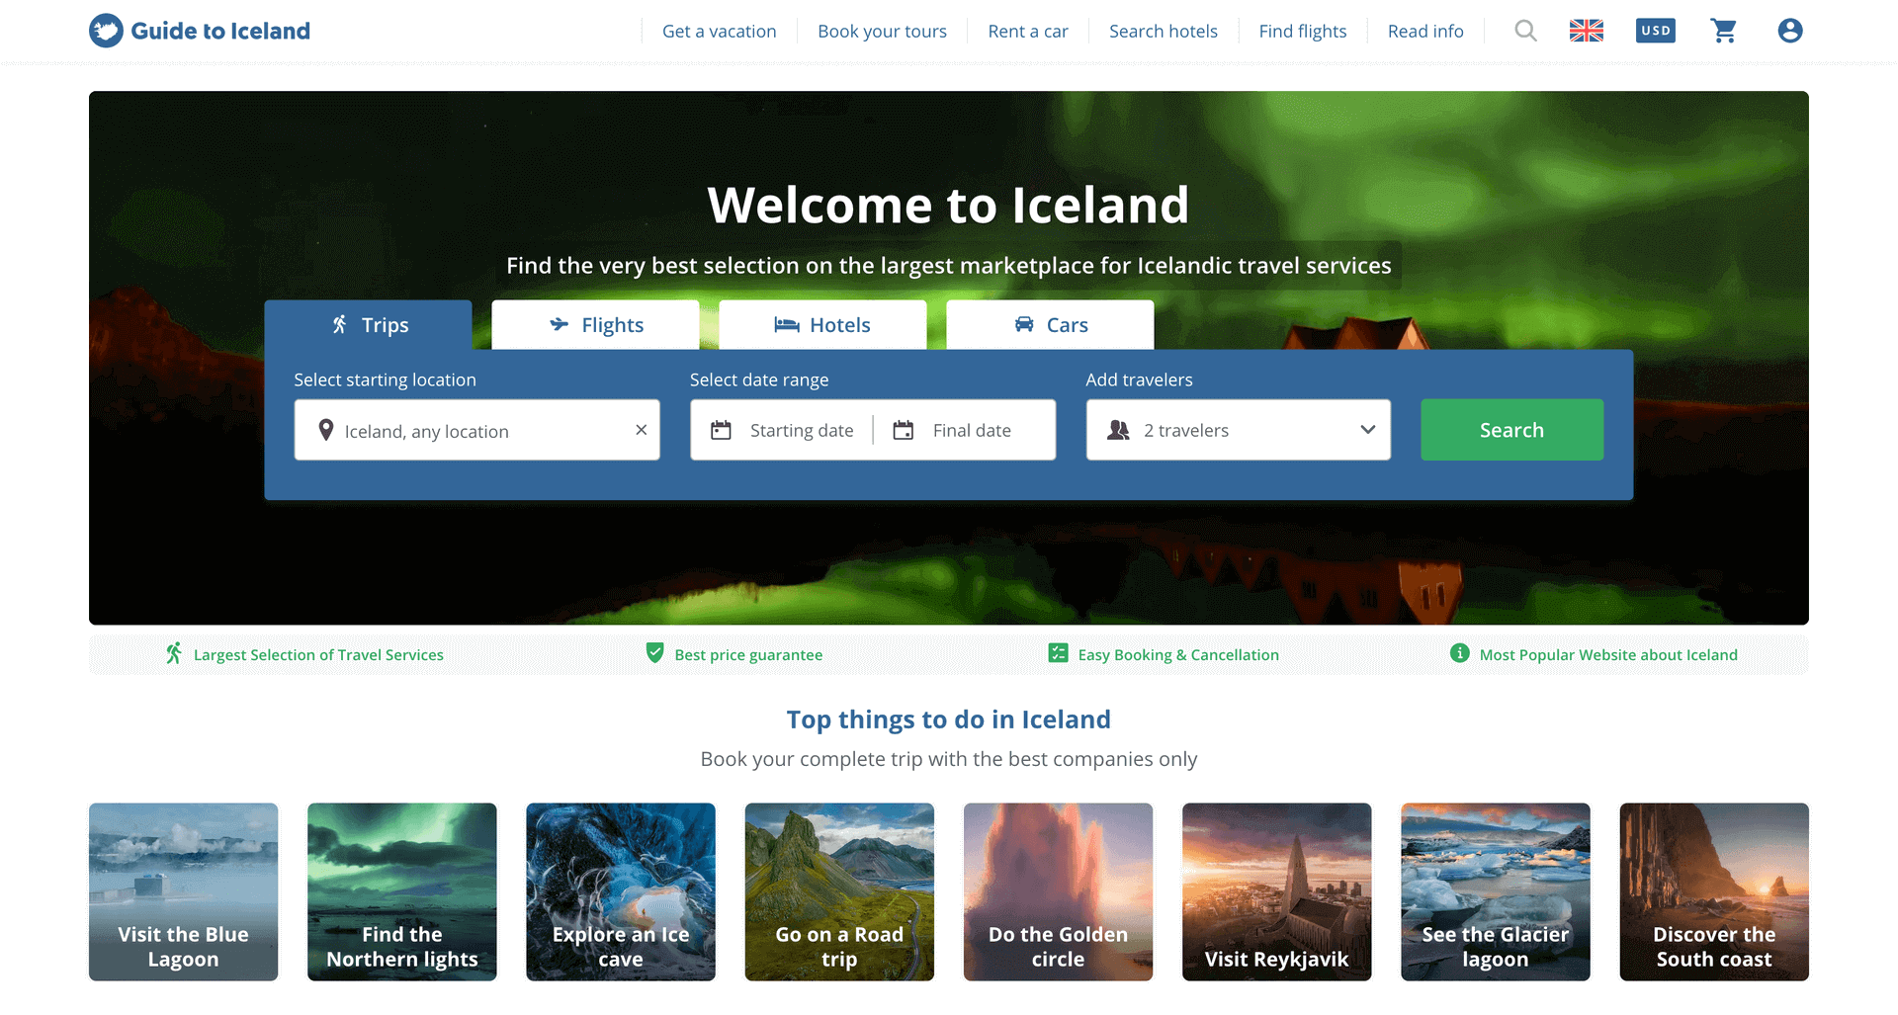
Task: Click Largest Selection of Travel Services text
Action: click(x=318, y=654)
